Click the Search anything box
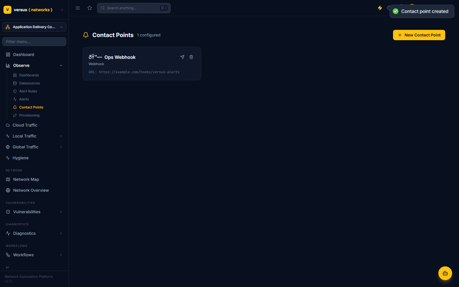 coord(134,8)
